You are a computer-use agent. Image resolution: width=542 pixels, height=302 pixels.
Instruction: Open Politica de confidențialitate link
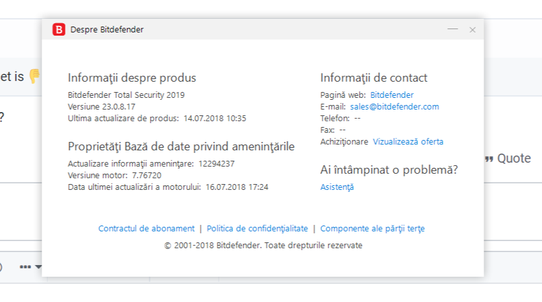257,229
